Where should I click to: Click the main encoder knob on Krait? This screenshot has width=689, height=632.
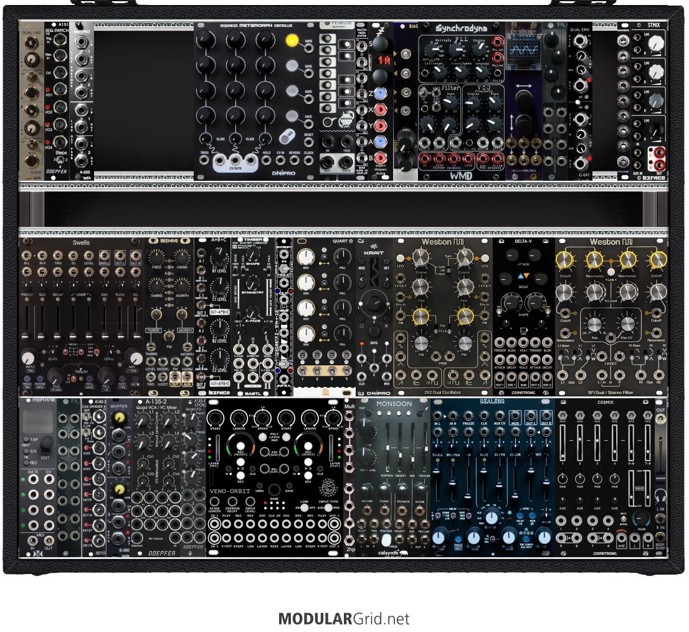[374, 303]
